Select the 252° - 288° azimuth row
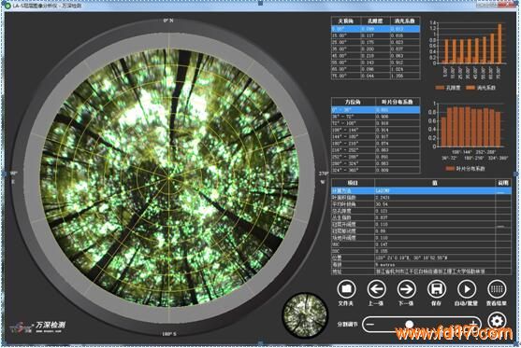 (375, 157)
